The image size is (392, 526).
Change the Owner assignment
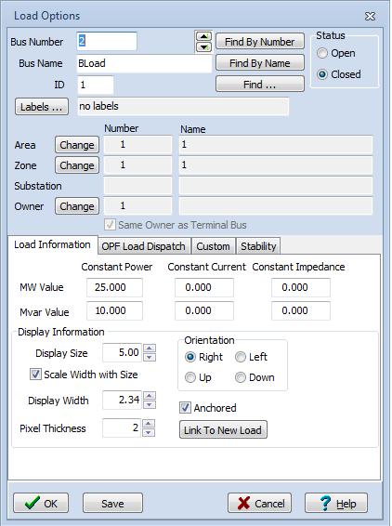click(x=77, y=206)
